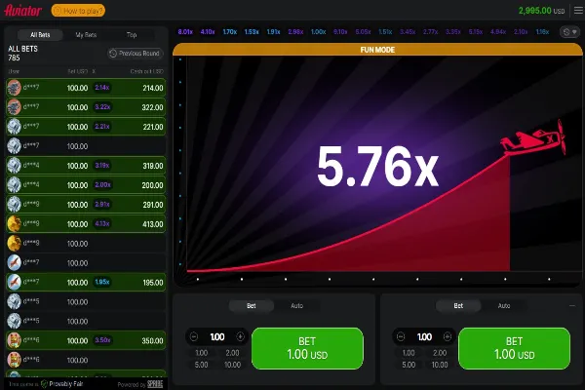Click avatar on the 322.00 cash out row

[x=15, y=107]
